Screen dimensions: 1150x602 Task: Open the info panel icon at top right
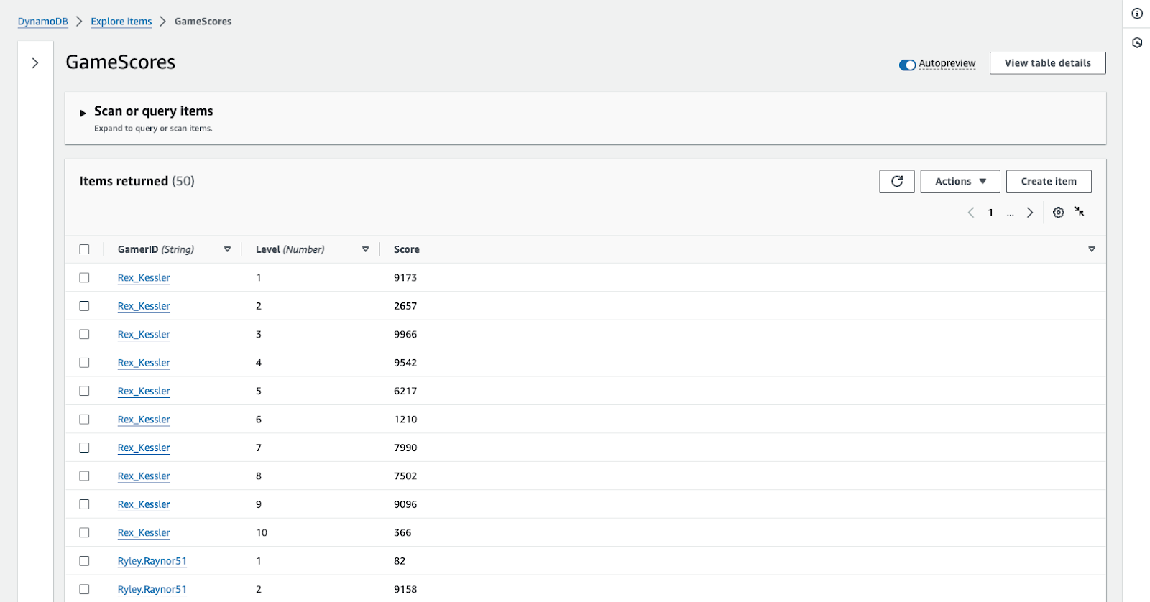click(x=1137, y=14)
